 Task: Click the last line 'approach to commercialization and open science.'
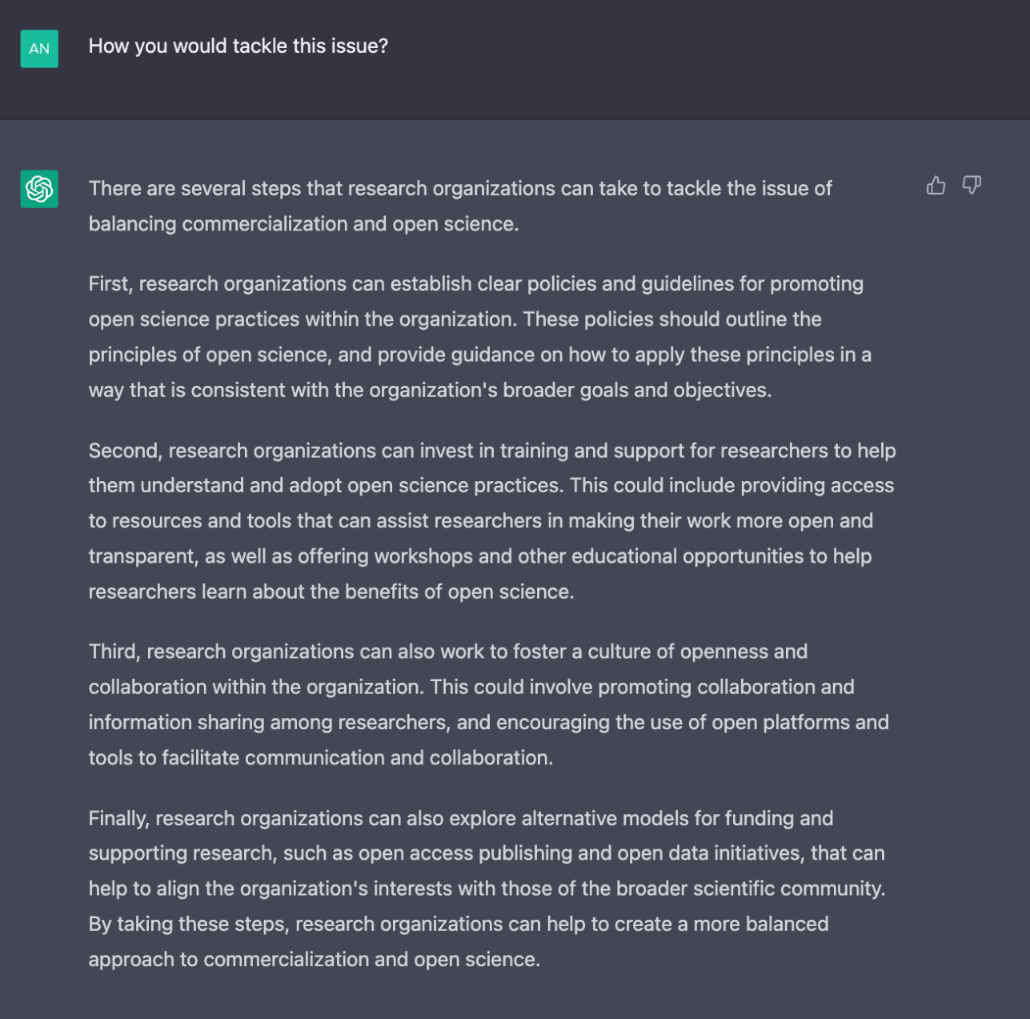pos(315,960)
